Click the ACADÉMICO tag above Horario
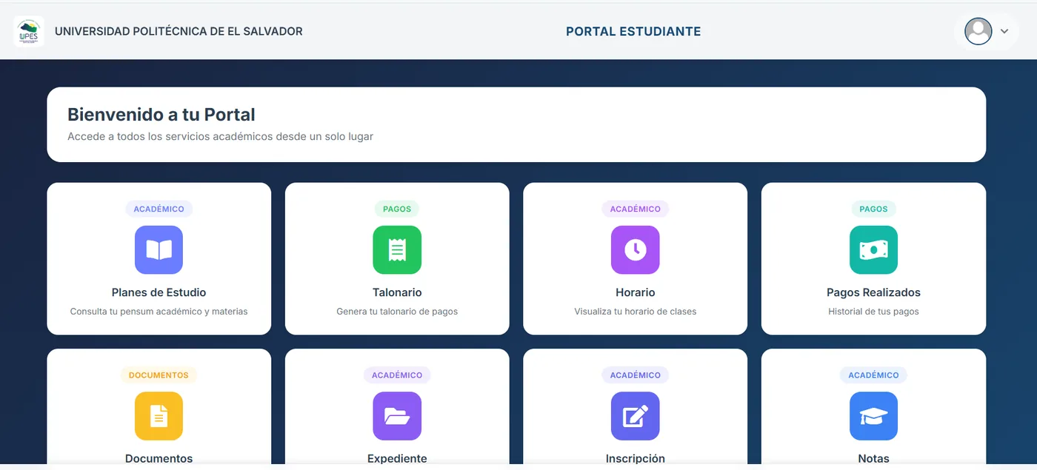The height and width of the screenshot is (470, 1037). point(635,209)
